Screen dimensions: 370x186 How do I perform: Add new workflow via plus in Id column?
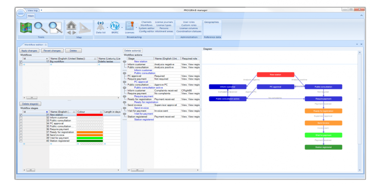(x=24, y=64)
